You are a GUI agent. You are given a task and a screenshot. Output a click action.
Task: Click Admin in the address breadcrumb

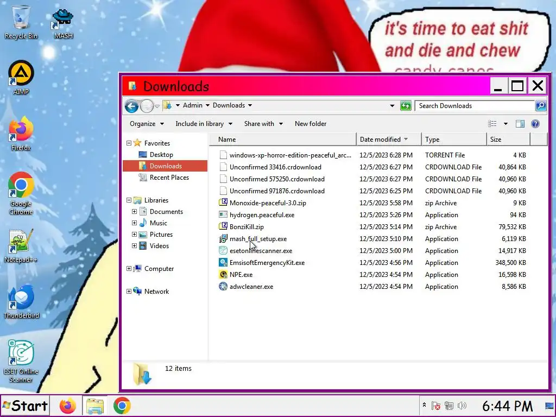click(193, 105)
